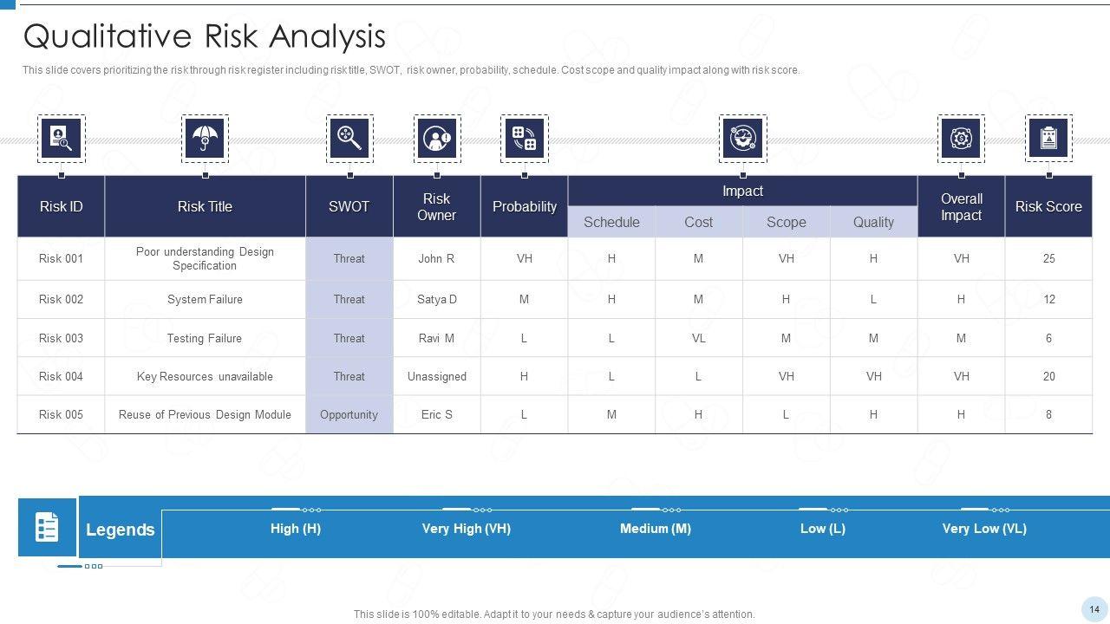Select risk score 6
1110x624 pixels.
click(1048, 338)
